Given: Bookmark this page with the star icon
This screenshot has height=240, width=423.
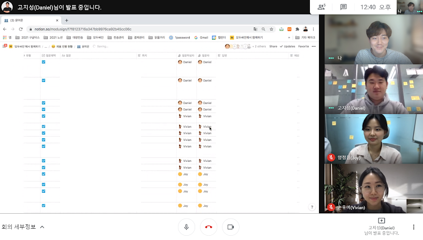Looking at the screenshot, I should coord(271,29).
